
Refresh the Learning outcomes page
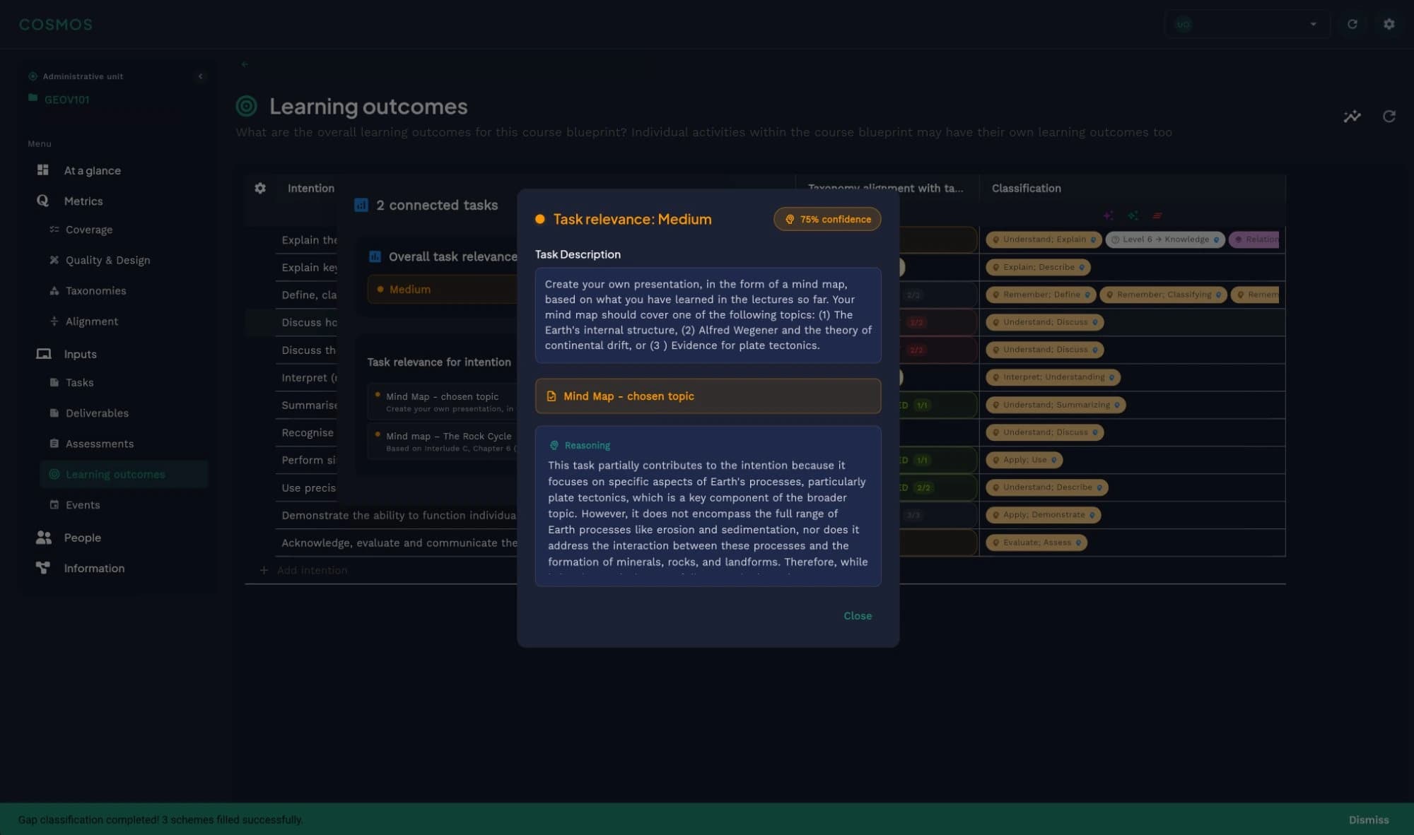tap(1389, 117)
